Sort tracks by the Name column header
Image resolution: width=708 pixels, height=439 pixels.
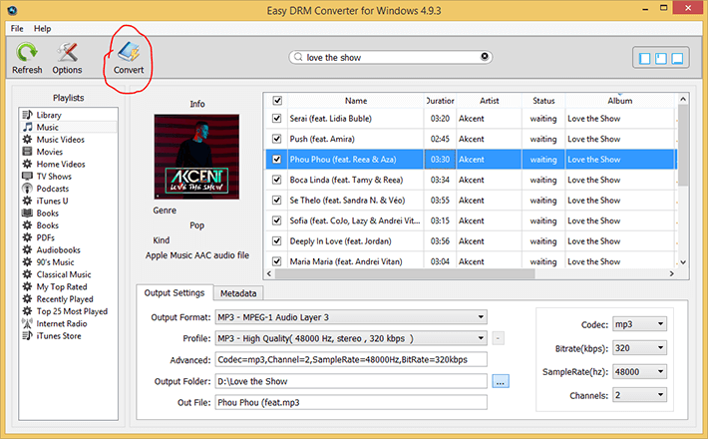pos(356,100)
